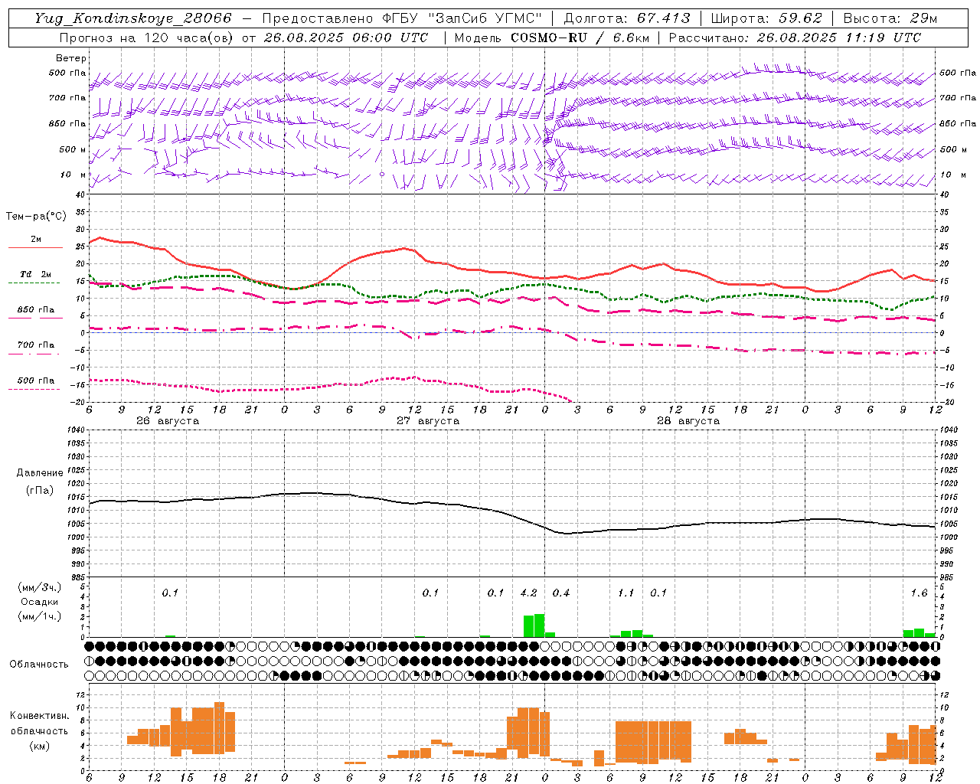This screenshot has width=980, height=784.
Task: Click the (мм/1ч.) precipitation unit label
Action: point(40,616)
